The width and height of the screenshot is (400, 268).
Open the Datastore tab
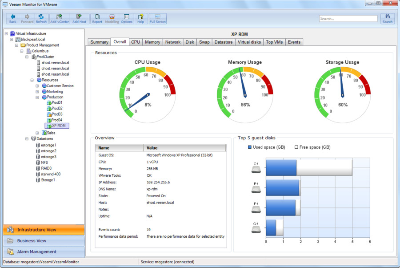224,42
